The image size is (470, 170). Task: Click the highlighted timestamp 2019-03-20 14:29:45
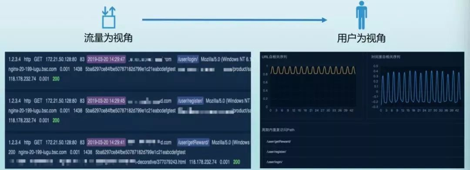click(107, 101)
